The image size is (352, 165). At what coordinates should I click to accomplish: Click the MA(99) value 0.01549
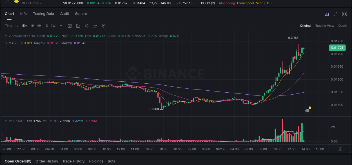coord(80,43)
